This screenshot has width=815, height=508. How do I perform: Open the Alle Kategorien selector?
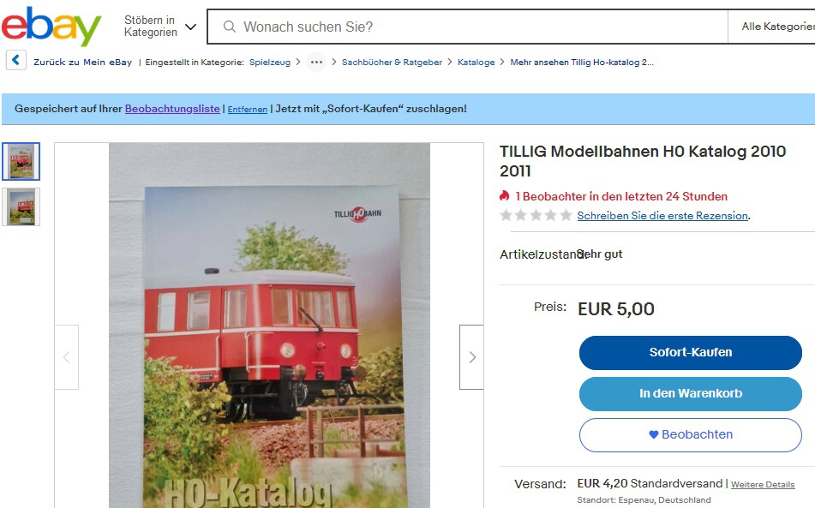[x=772, y=27]
